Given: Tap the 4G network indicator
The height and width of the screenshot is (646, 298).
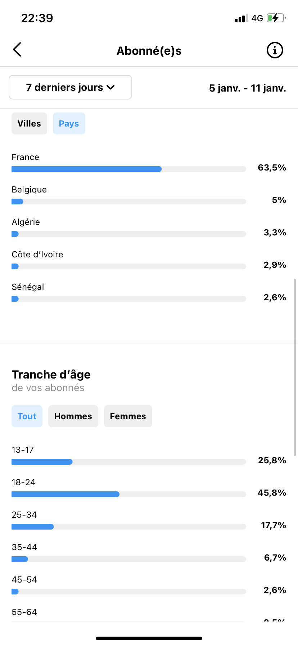Looking at the screenshot, I should click(257, 18).
